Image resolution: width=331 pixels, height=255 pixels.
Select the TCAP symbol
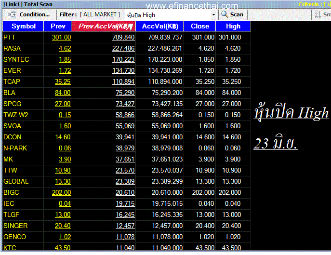point(12,81)
